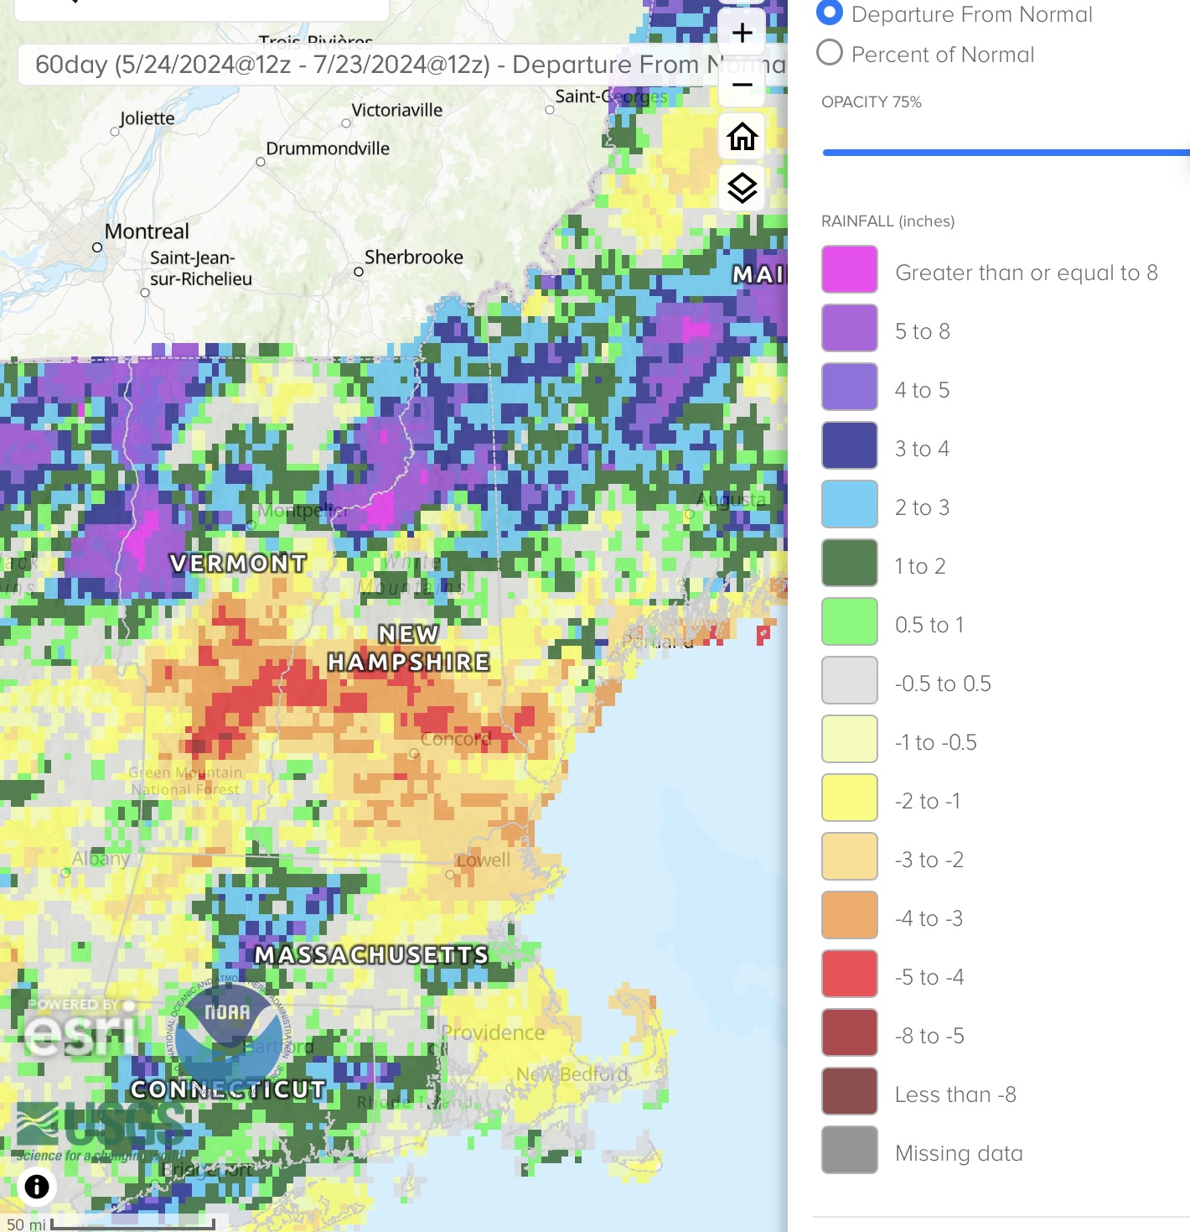Click the '0.5 to 1' green swatch

[850, 621]
